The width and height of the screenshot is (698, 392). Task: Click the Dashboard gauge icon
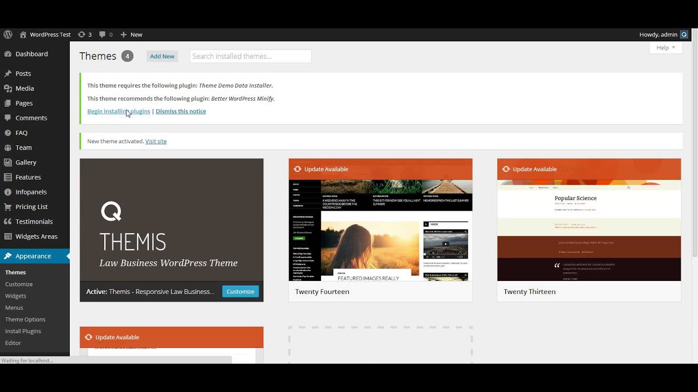(x=8, y=54)
